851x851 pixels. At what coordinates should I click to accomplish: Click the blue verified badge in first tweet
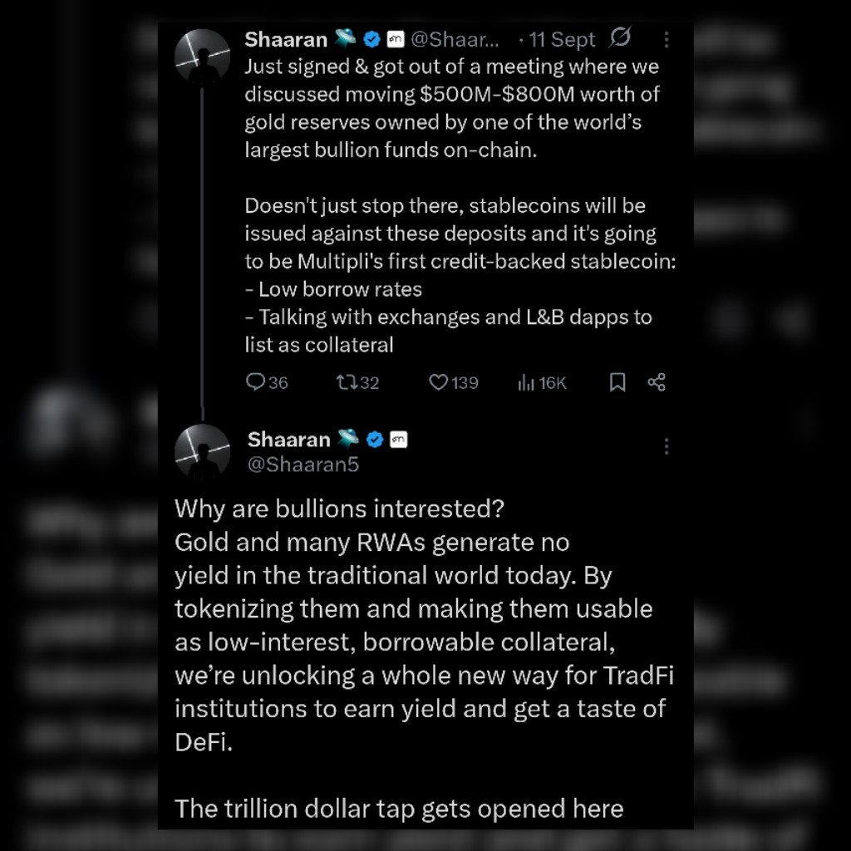371,39
